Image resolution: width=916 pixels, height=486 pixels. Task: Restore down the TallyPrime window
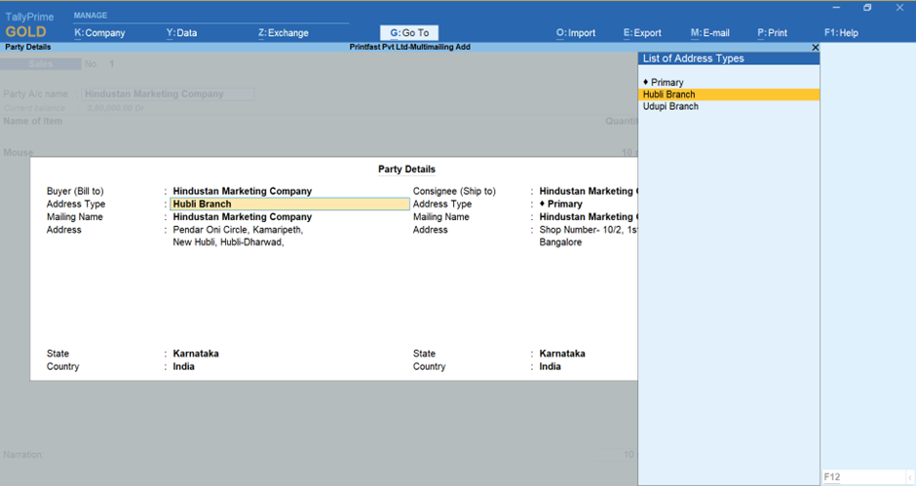[x=867, y=8]
